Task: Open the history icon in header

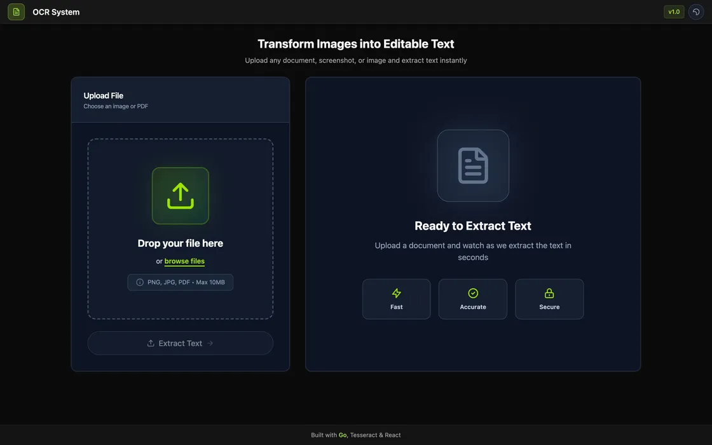Action: click(696, 12)
